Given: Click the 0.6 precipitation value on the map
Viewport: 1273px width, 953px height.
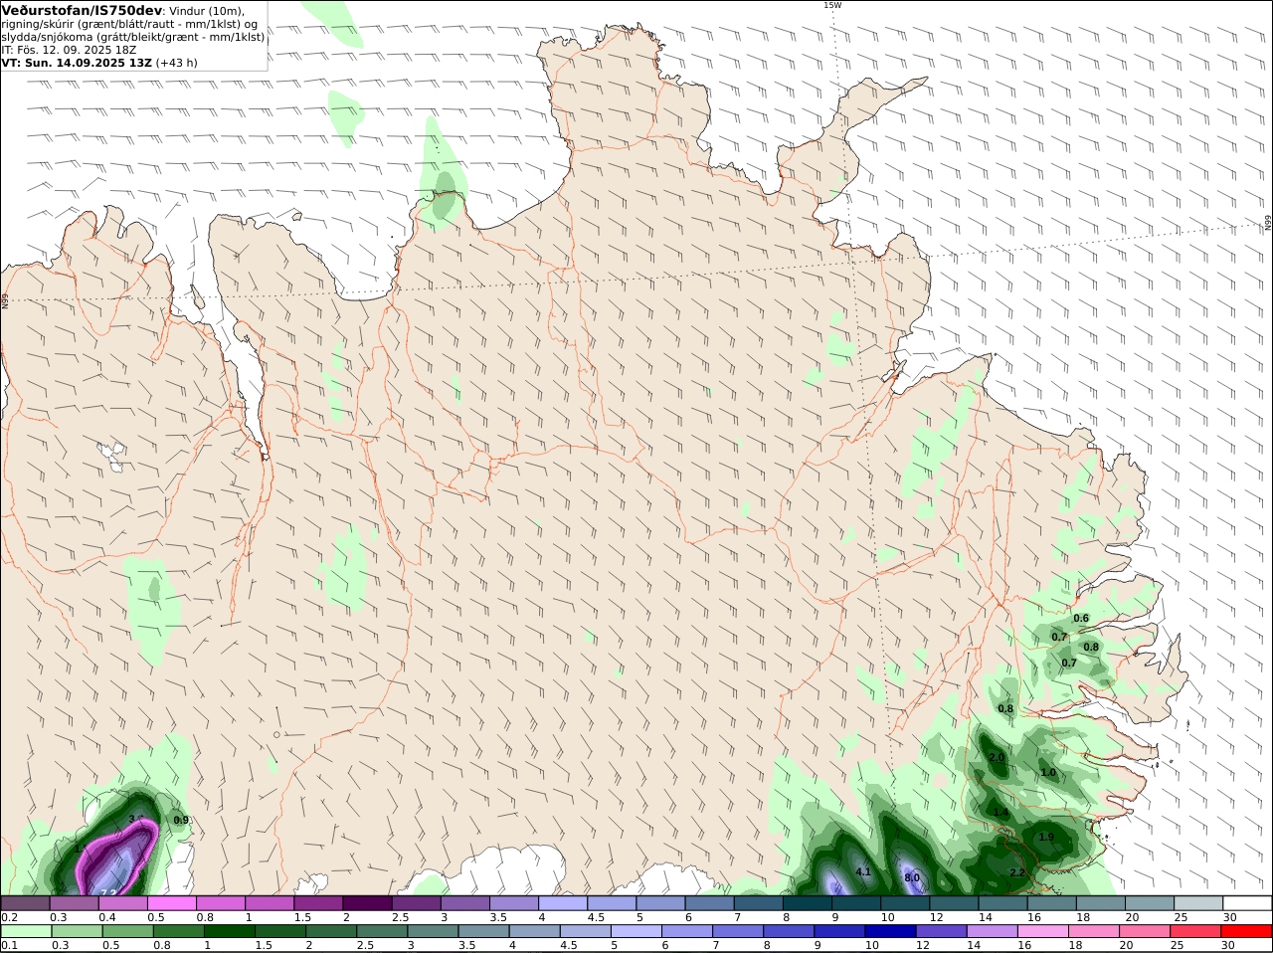Looking at the screenshot, I should point(1081,618).
